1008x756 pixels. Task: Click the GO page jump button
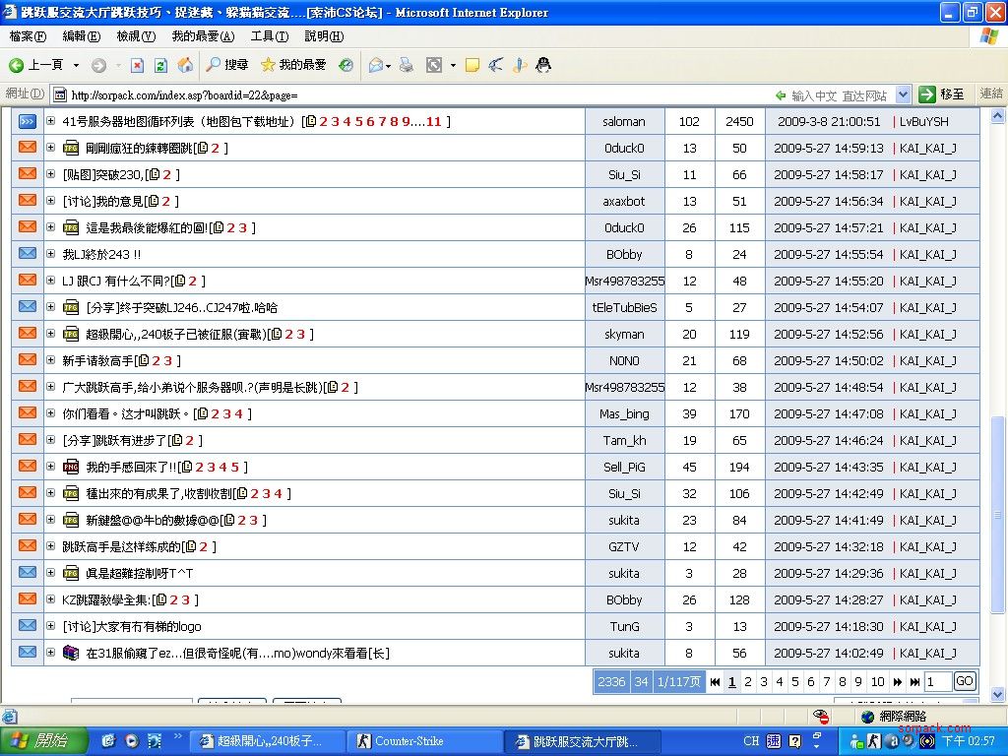click(965, 681)
